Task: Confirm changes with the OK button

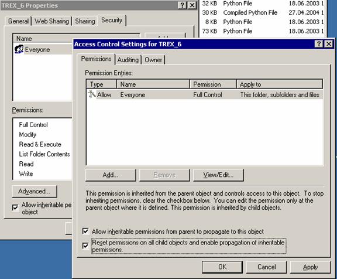Action: point(222,267)
